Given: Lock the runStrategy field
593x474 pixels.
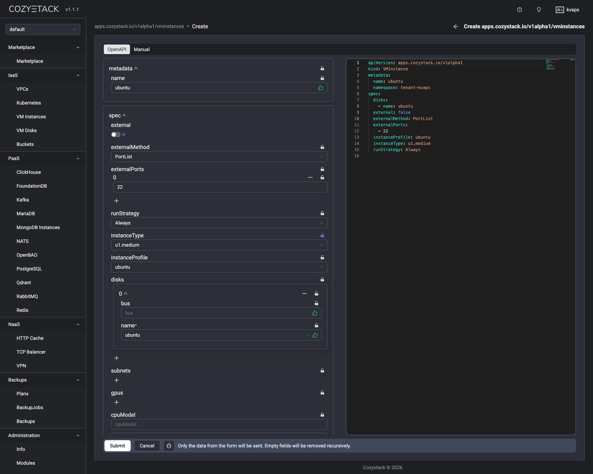Looking at the screenshot, I should [322, 213].
